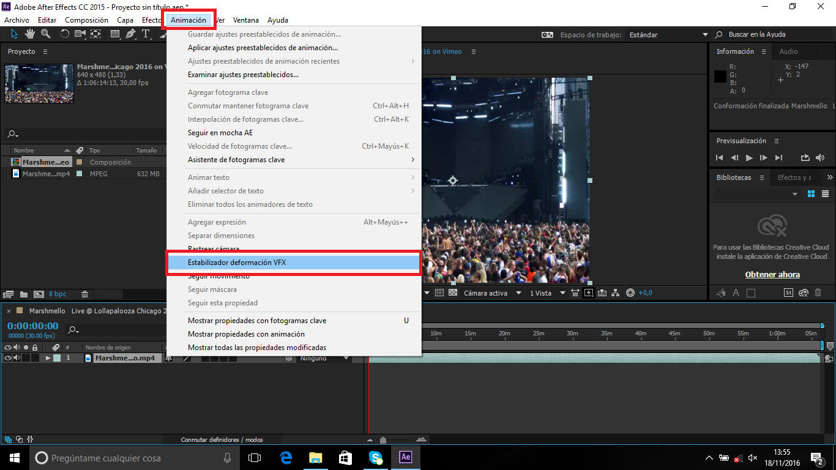Click the layer 1 label color swatch

(57, 358)
